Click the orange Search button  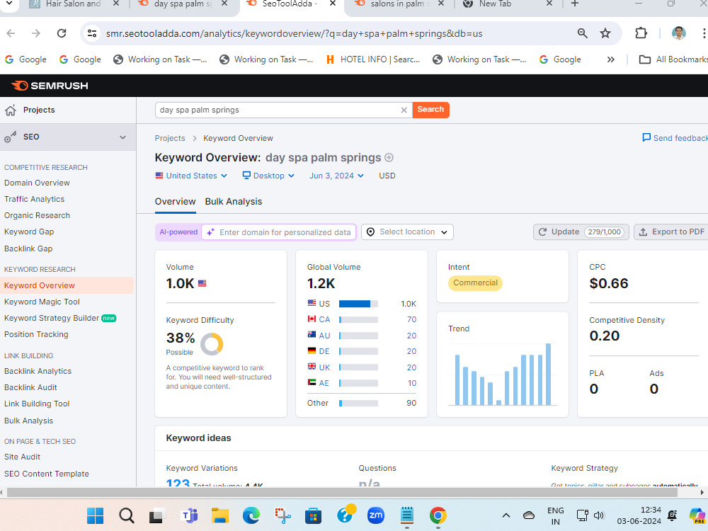(430, 110)
